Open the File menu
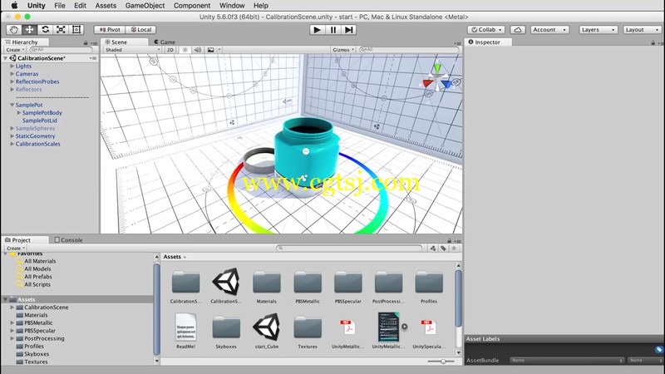Image resolution: width=665 pixels, height=374 pixels. point(60,6)
